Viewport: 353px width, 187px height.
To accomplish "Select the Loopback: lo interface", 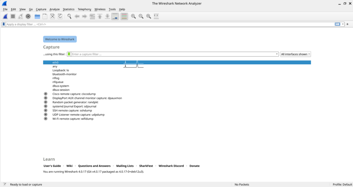I will pos(61,70).
